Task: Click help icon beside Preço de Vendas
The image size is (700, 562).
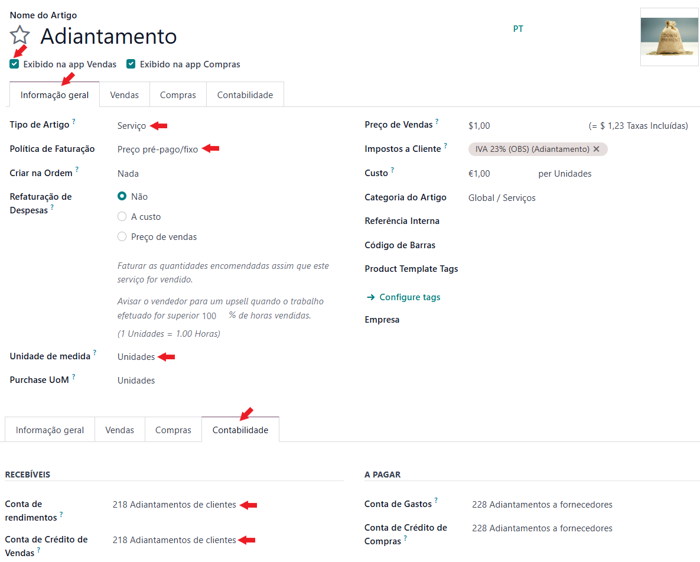Action: 437,122
